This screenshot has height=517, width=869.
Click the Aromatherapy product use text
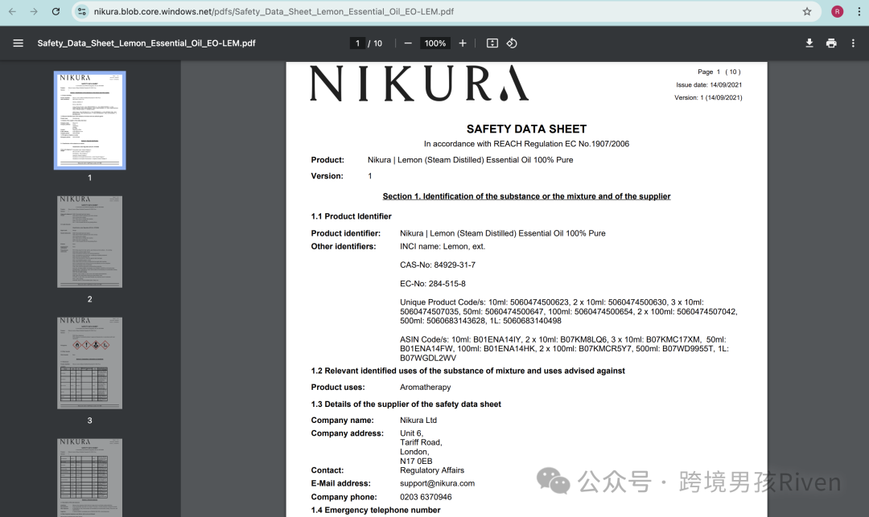pyautogui.click(x=426, y=388)
